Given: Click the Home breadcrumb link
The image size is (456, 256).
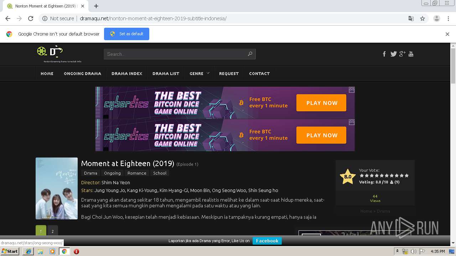Looking at the screenshot, I should [366, 211].
